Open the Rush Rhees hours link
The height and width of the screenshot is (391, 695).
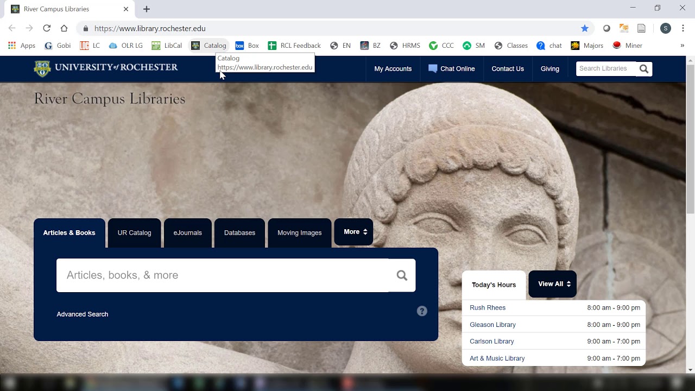pos(488,307)
